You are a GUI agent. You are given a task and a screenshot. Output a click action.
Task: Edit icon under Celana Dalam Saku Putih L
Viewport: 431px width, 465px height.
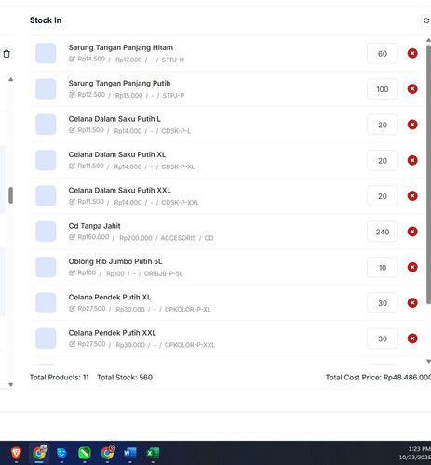72,130
